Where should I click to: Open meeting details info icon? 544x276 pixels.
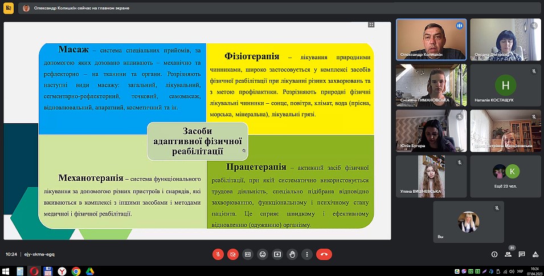(x=494, y=254)
